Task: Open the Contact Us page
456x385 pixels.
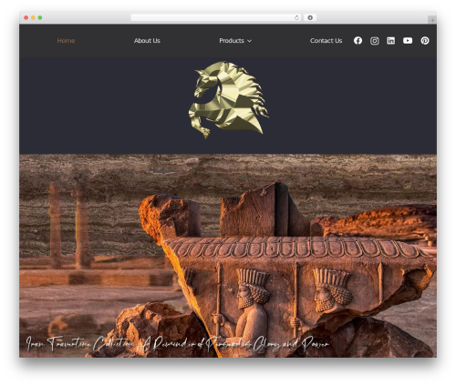Action: (x=326, y=41)
